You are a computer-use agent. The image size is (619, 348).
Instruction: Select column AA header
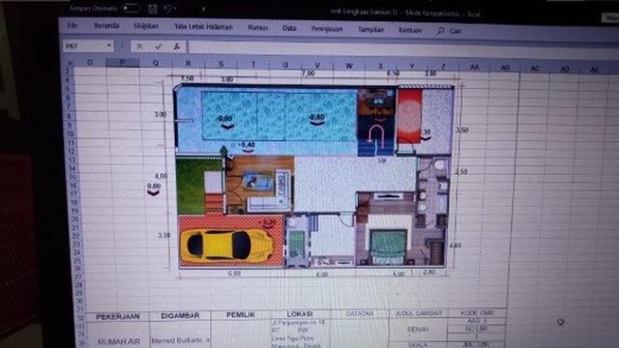(475, 68)
